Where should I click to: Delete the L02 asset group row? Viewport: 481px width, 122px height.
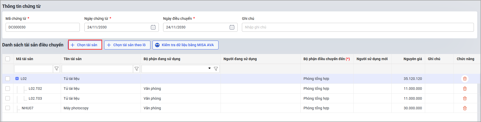465,79
